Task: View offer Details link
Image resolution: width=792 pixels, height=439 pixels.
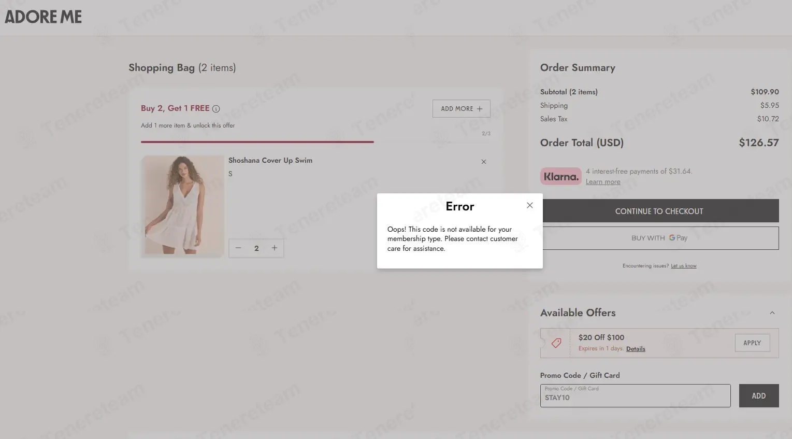Action: click(636, 349)
